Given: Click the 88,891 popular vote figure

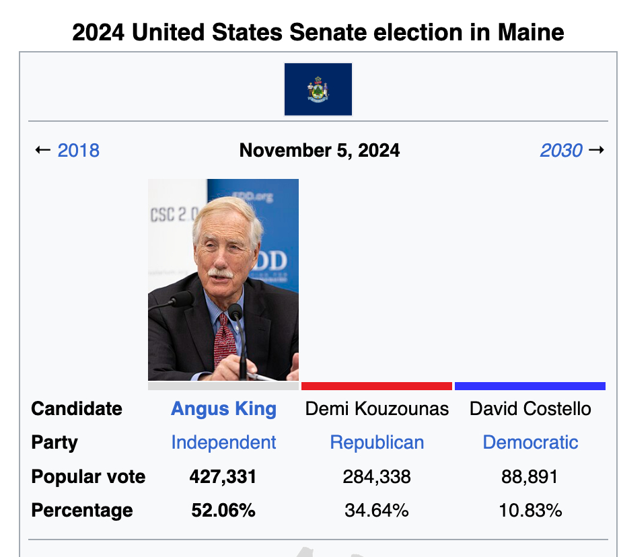Looking at the screenshot, I should tap(530, 477).
